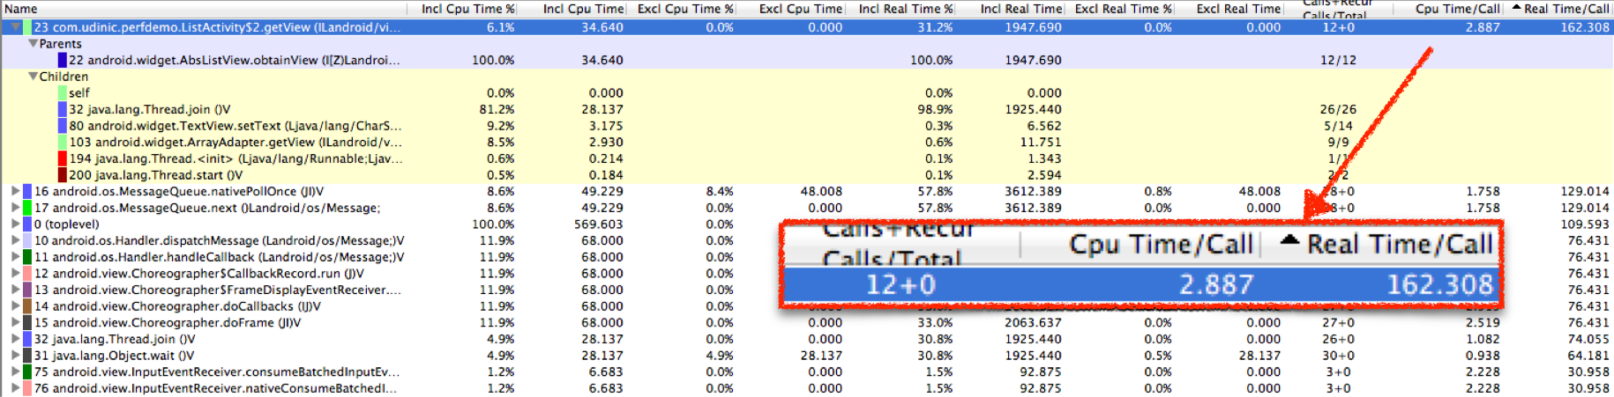Click the self entry under Children
This screenshot has height=397, width=1614.
click(79, 93)
